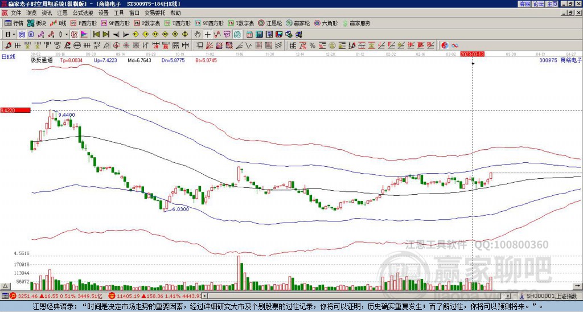
Task: Expand the panel with bottom-left triangle
Action: 5,286
